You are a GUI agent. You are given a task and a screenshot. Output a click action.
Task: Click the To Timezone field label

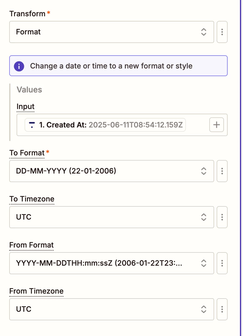32,199
